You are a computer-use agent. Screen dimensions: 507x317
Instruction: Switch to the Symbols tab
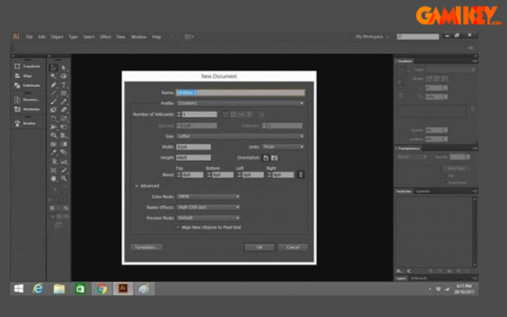pyautogui.click(x=422, y=191)
